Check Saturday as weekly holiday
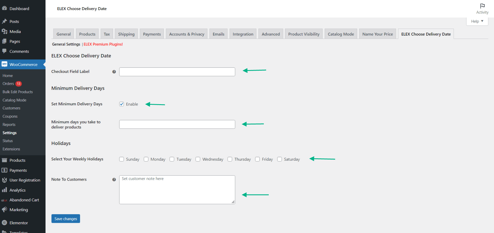 tap(279, 159)
